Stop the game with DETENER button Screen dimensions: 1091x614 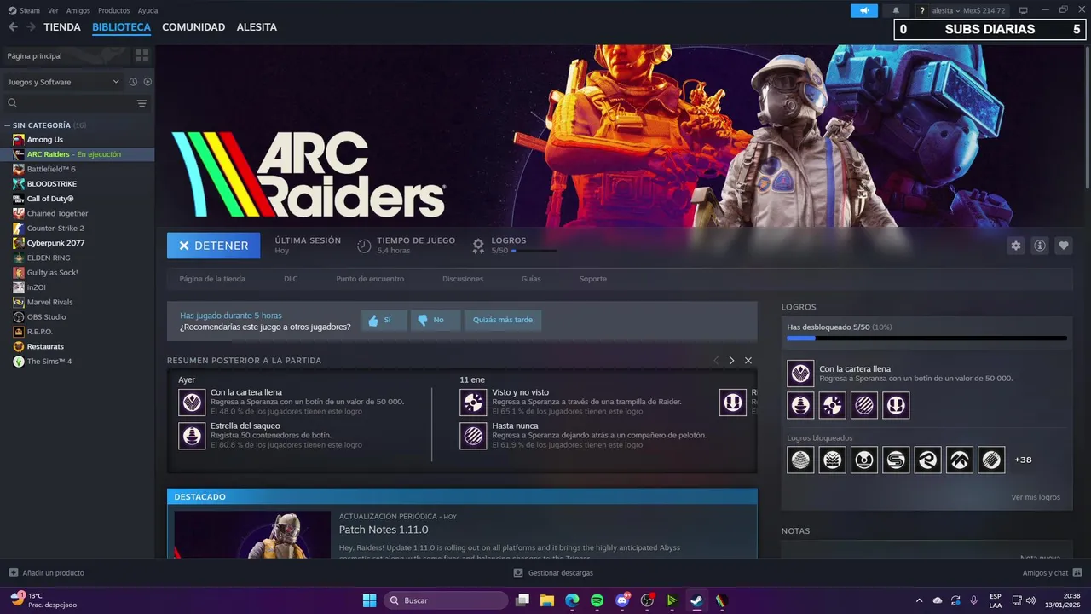pos(214,246)
